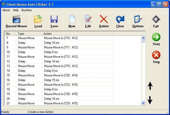
Task: Open the Load script folder icon
Action: [38, 21]
